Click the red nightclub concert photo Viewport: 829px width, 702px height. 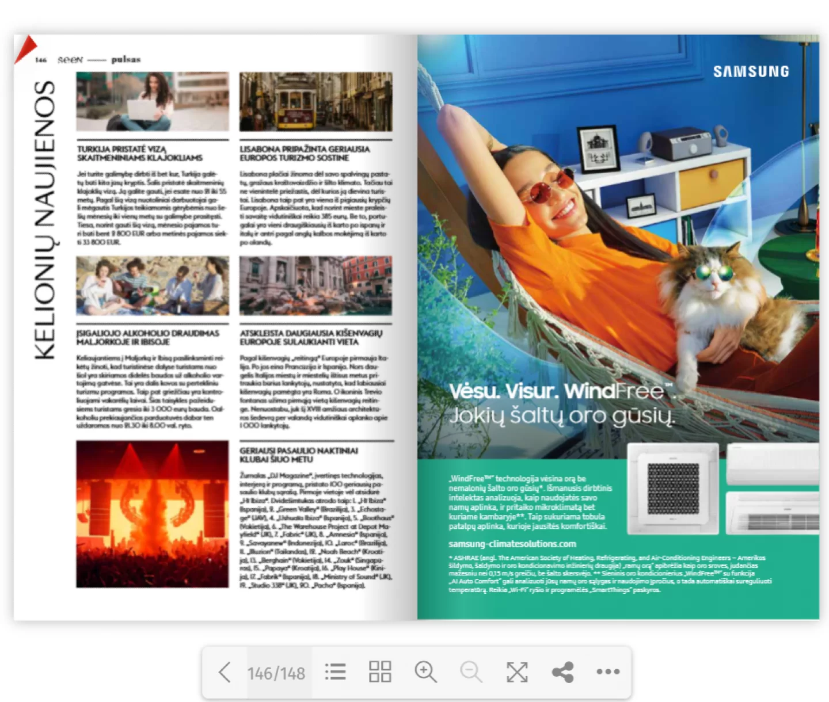click(x=153, y=514)
